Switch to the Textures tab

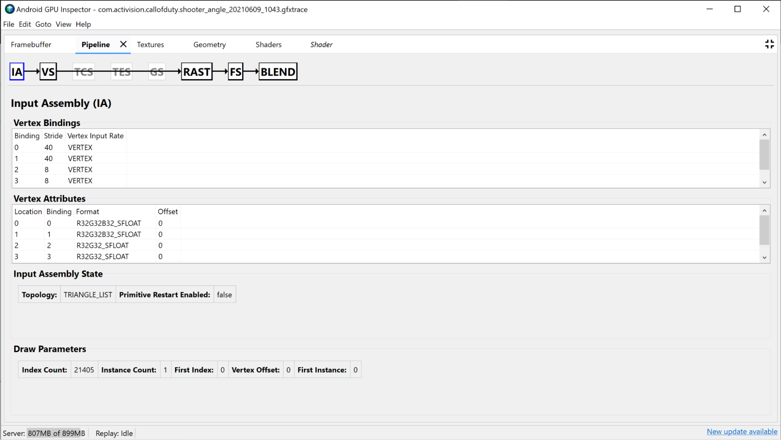pyautogui.click(x=150, y=45)
